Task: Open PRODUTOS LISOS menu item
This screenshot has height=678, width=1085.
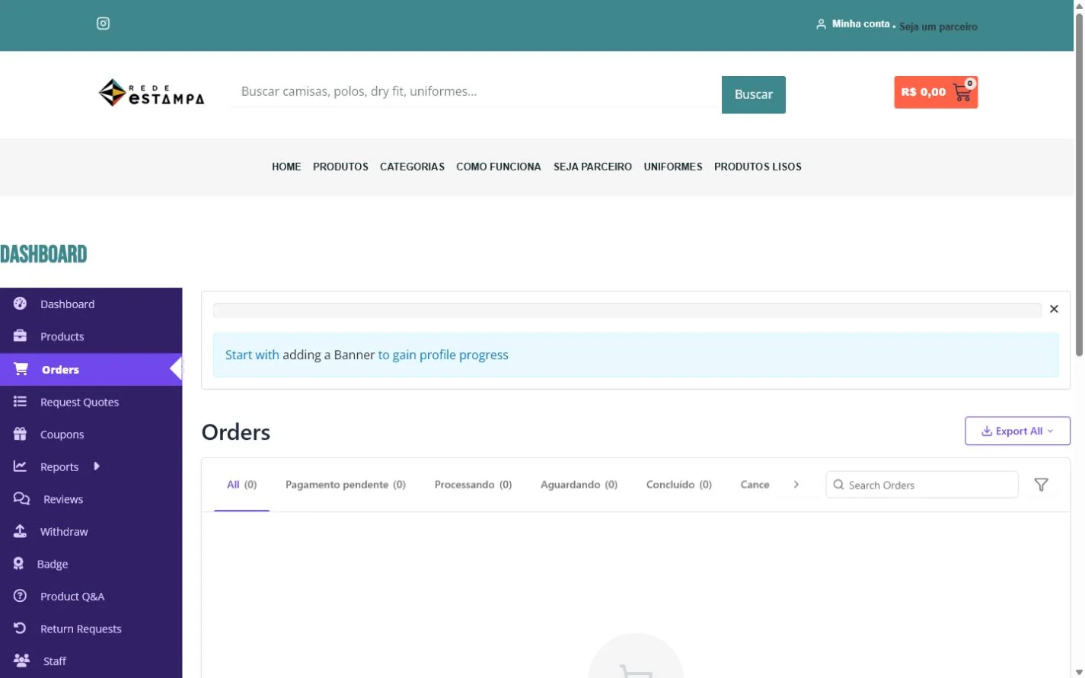Action: [758, 167]
